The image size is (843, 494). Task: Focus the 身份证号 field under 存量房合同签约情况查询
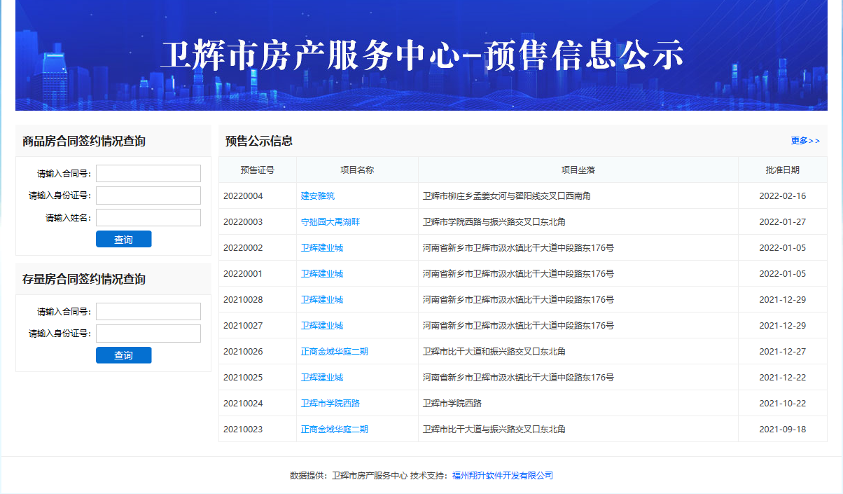point(148,334)
